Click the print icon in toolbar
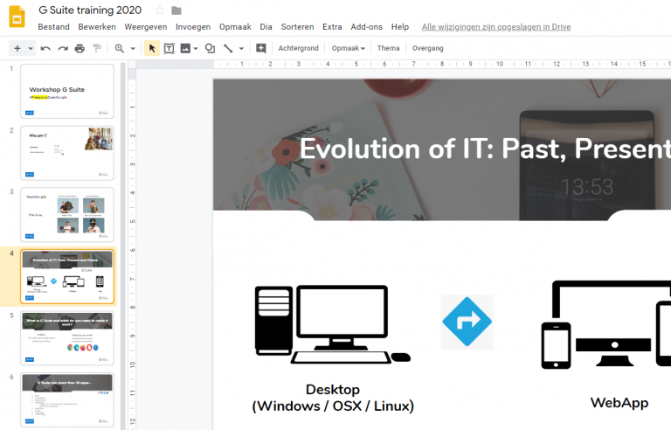This screenshot has height=430, width=671. 80,48
